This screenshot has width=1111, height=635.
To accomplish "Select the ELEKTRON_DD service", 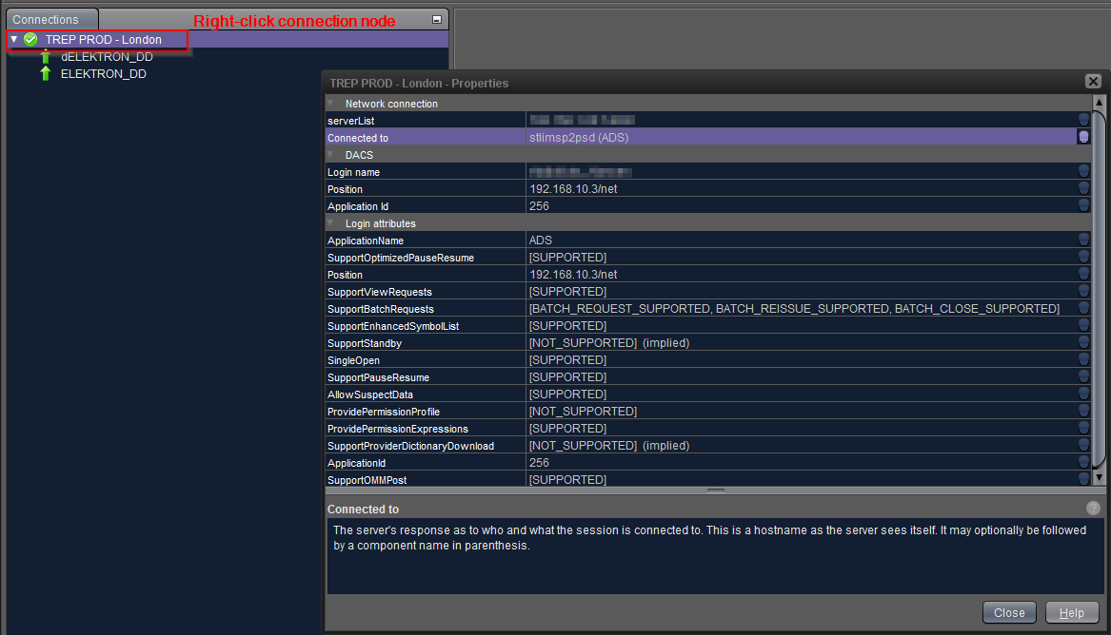I will pyautogui.click(x=104, y=73).
